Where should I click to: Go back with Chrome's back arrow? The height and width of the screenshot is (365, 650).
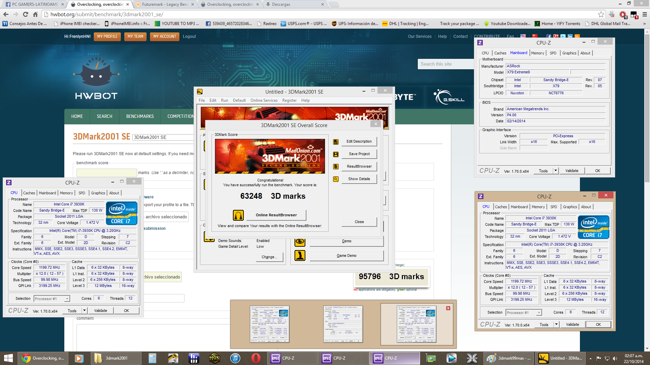pos(6,14)
